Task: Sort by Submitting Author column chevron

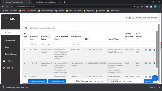Action: (x=48, y=39)
